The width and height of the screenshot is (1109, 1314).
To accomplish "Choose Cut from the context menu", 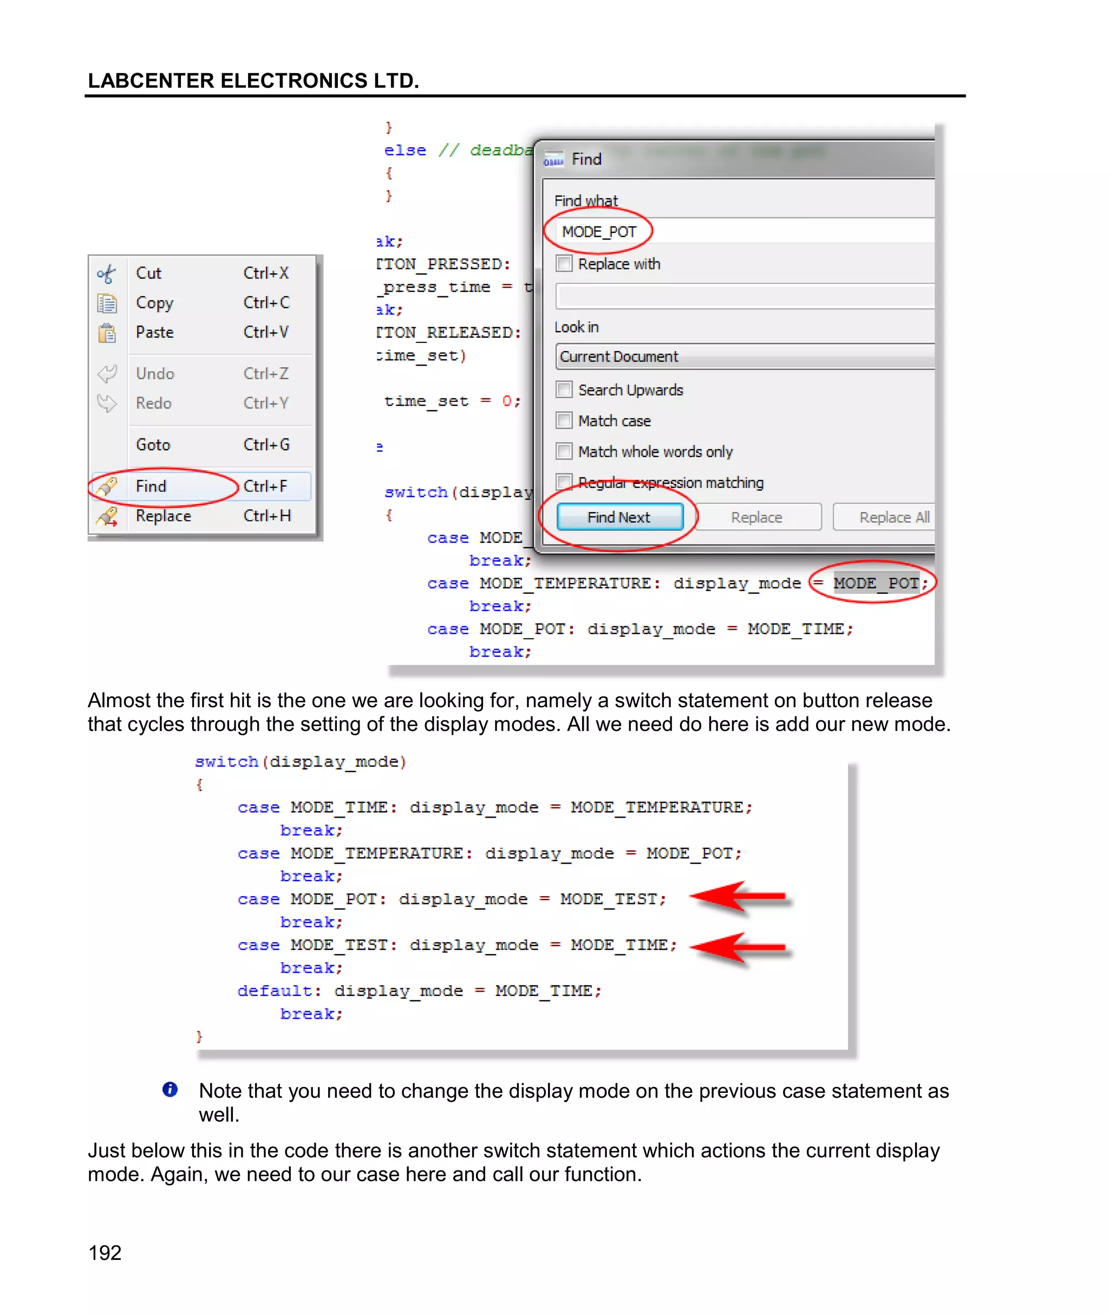I will point(202,273).
